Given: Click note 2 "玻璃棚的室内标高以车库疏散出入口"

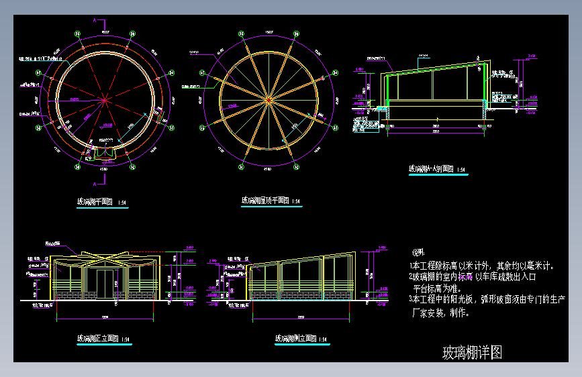Looking at the screenshot, I should point(473,277).
